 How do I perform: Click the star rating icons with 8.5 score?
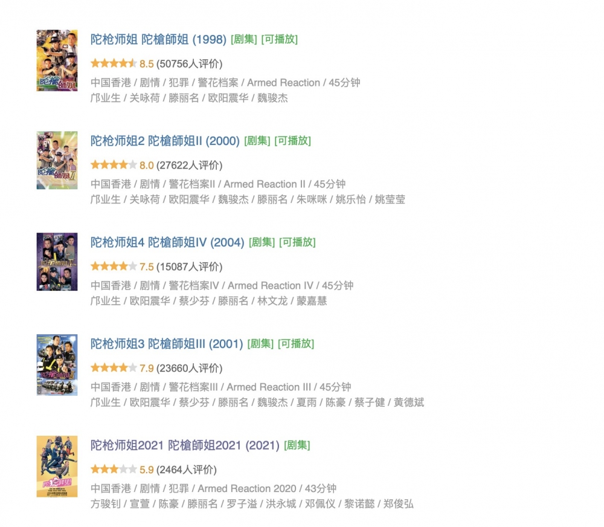click(114, 63)
